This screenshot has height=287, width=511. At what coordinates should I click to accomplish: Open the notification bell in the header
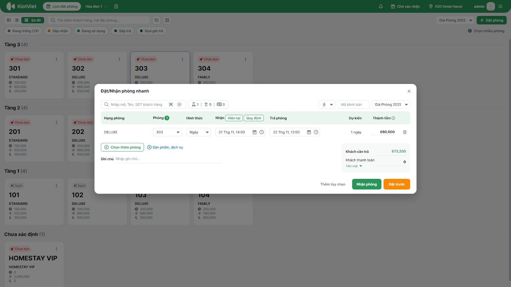(381, 6)
